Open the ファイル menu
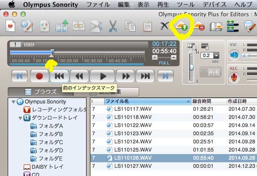The height and width of the screenshot is (176, 257). (x=98, y=5)
